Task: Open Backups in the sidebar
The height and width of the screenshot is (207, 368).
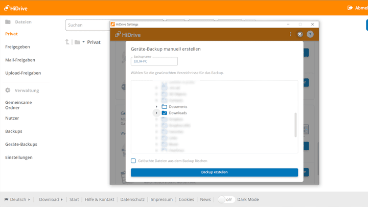Action: [x=14, y=131]
